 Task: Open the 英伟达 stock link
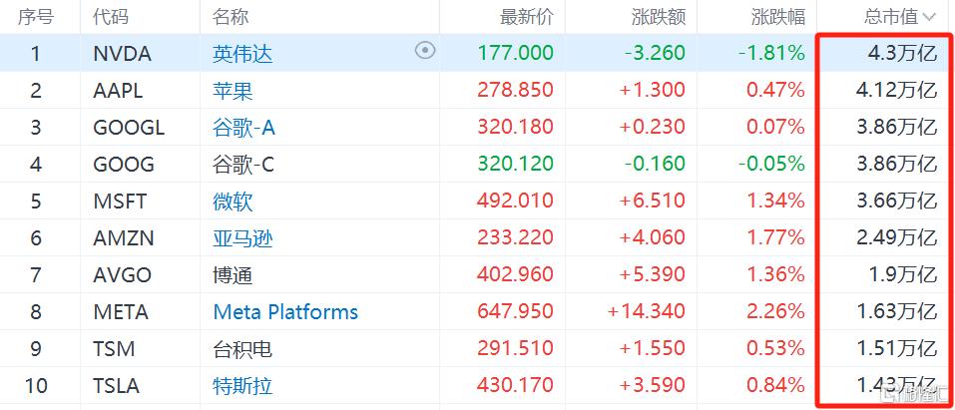pos(242,53)
